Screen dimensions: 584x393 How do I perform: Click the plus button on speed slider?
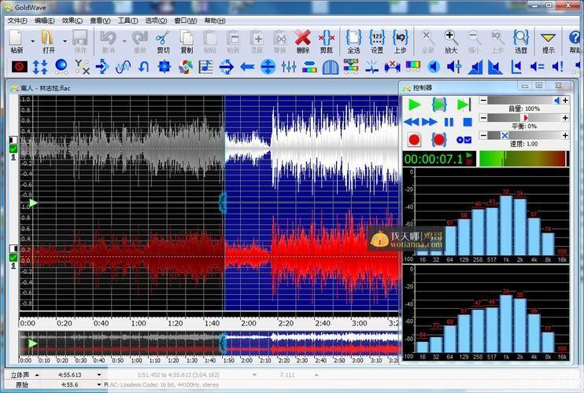coord(565,135)
